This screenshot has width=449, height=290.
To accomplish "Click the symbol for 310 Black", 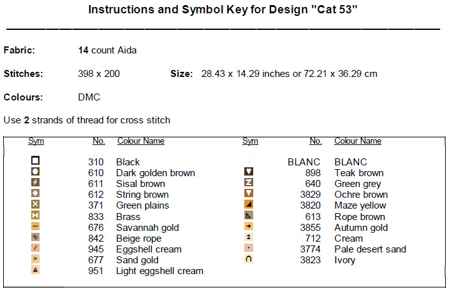I will 36,162.
